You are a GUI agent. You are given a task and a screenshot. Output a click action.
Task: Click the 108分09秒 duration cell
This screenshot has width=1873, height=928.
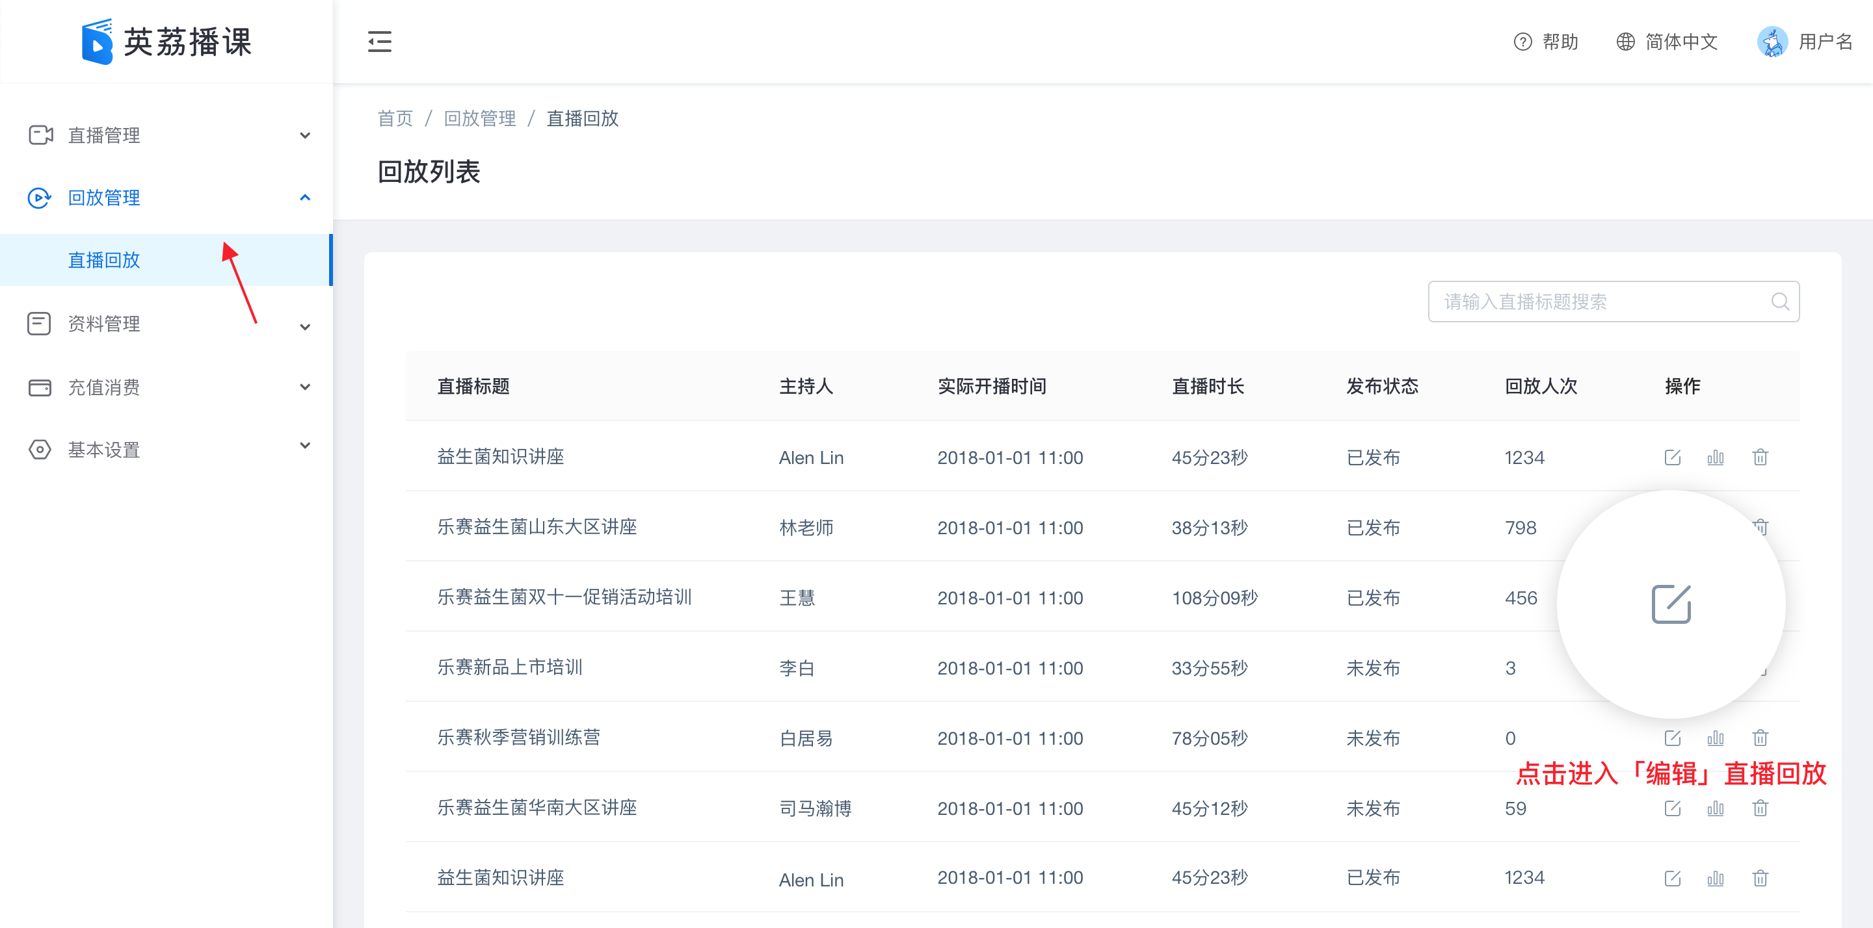tap(1214, 598)
